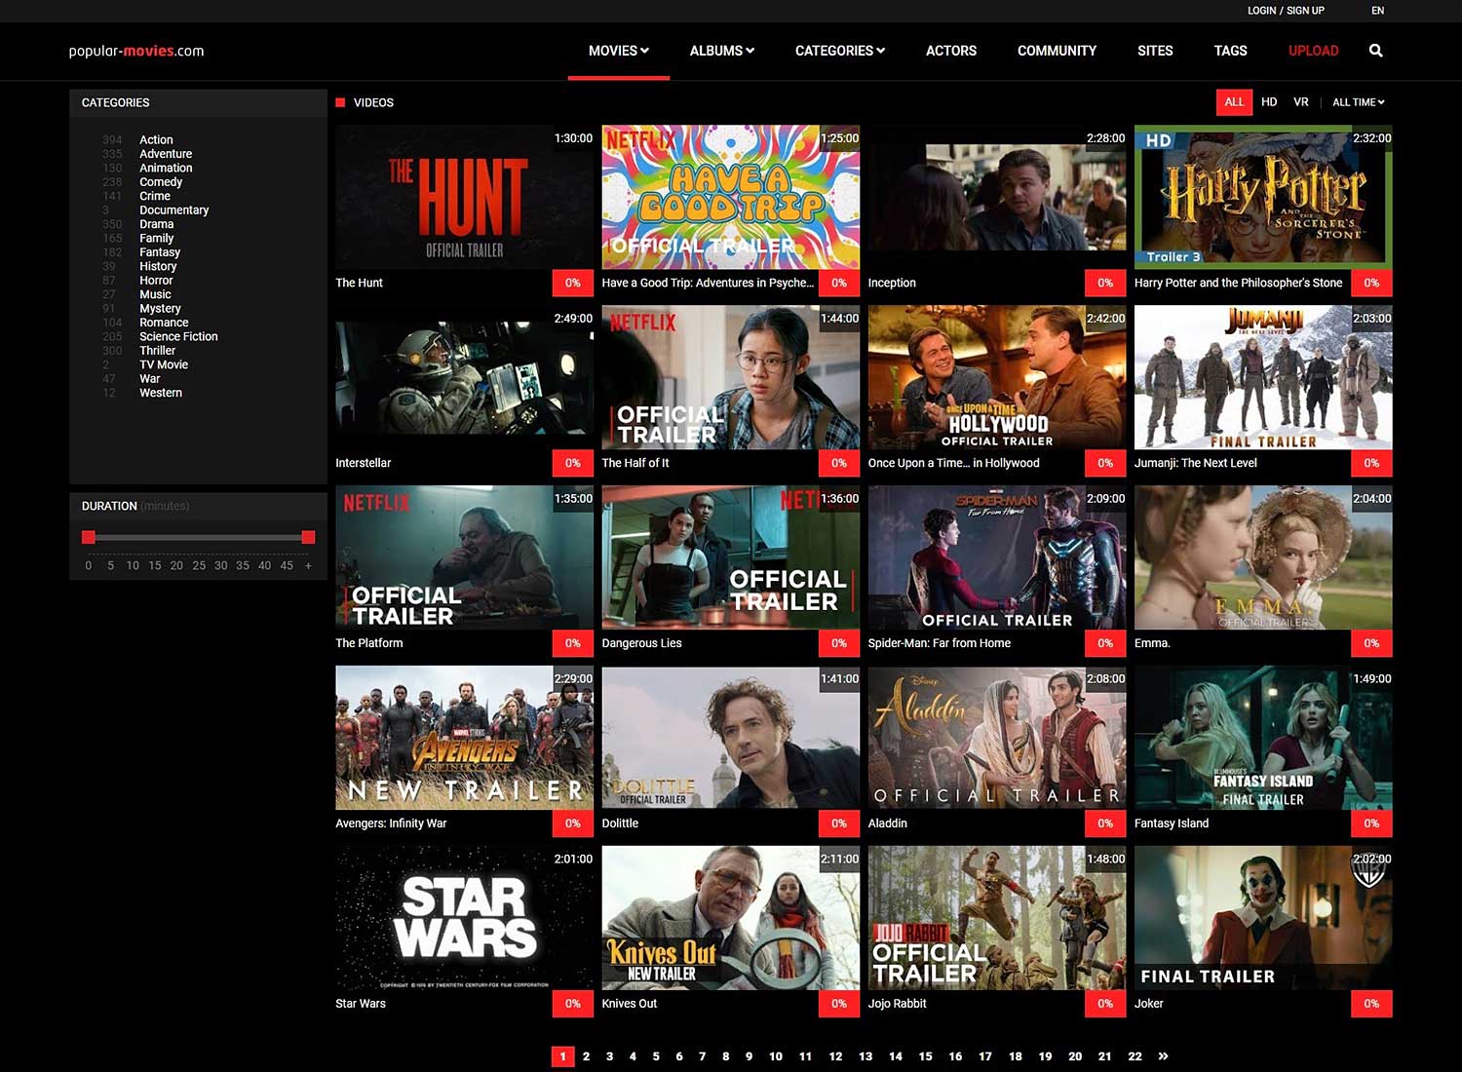Pick the Comedy category
Screen dimensions: 1462x1072
[161, 182]
